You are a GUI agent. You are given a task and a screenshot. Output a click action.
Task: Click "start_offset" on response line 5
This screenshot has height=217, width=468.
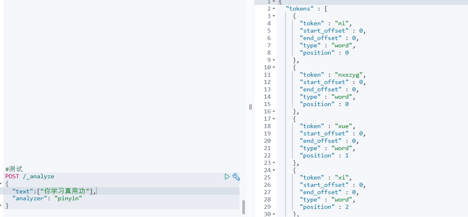point(325,31)
